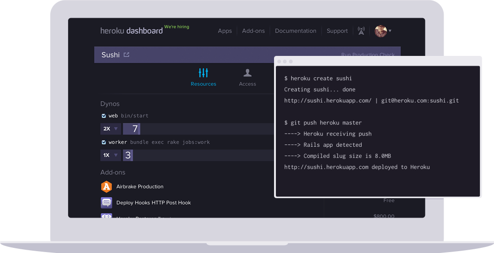Screen dimensions: 494x253
Task: Uncheck the worker dyno checkbox
Action: 103,142
